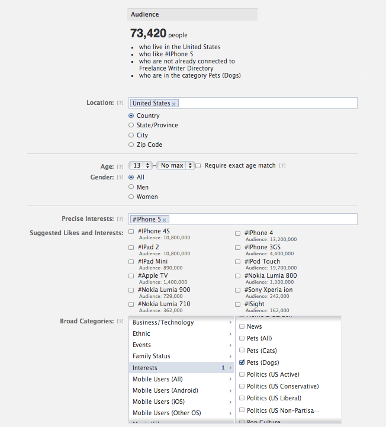This screenshot has height=427, width=386.
Task: Select City location targeting
Action: tap(131, 135)
